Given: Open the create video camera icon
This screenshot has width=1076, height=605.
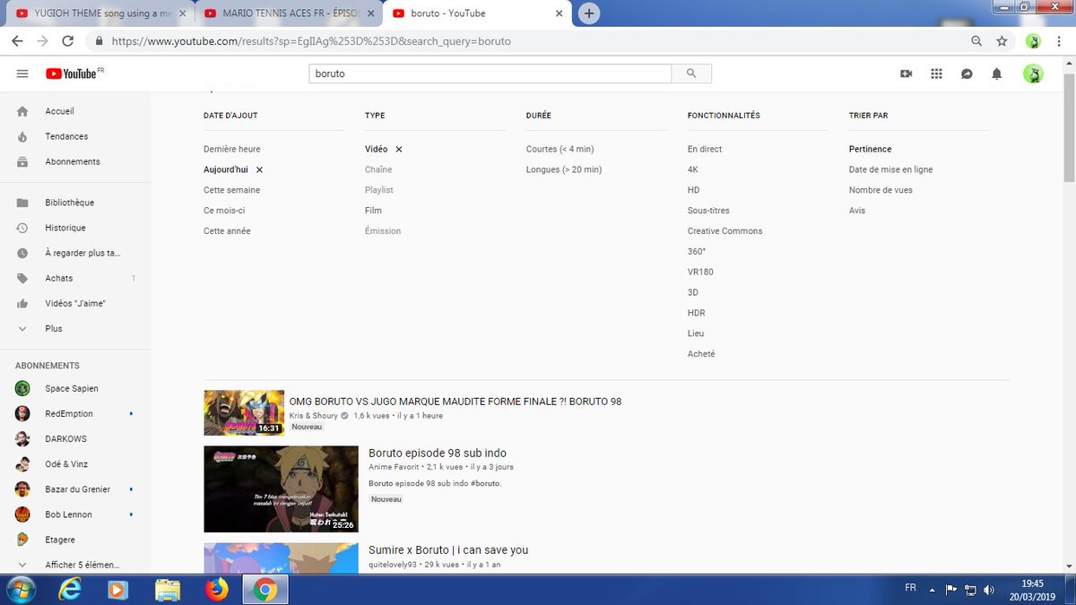Looking at the screenshot, I should [x=906, y=74].
